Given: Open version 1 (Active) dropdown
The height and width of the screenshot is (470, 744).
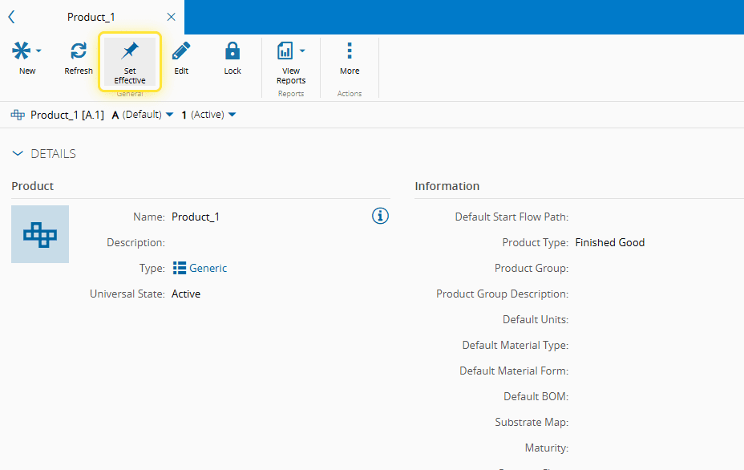Looking at the screenshot, I should pyautogui.click(x=232, y=115).
